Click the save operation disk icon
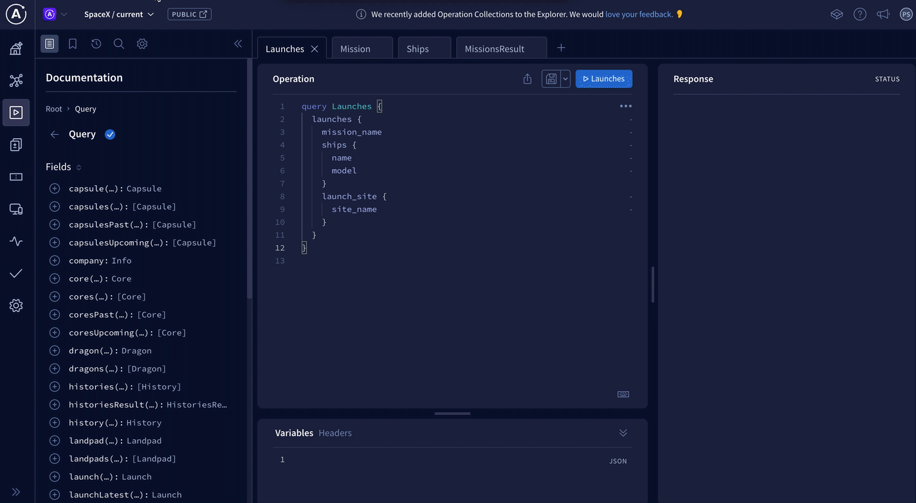 pos(551,79)
